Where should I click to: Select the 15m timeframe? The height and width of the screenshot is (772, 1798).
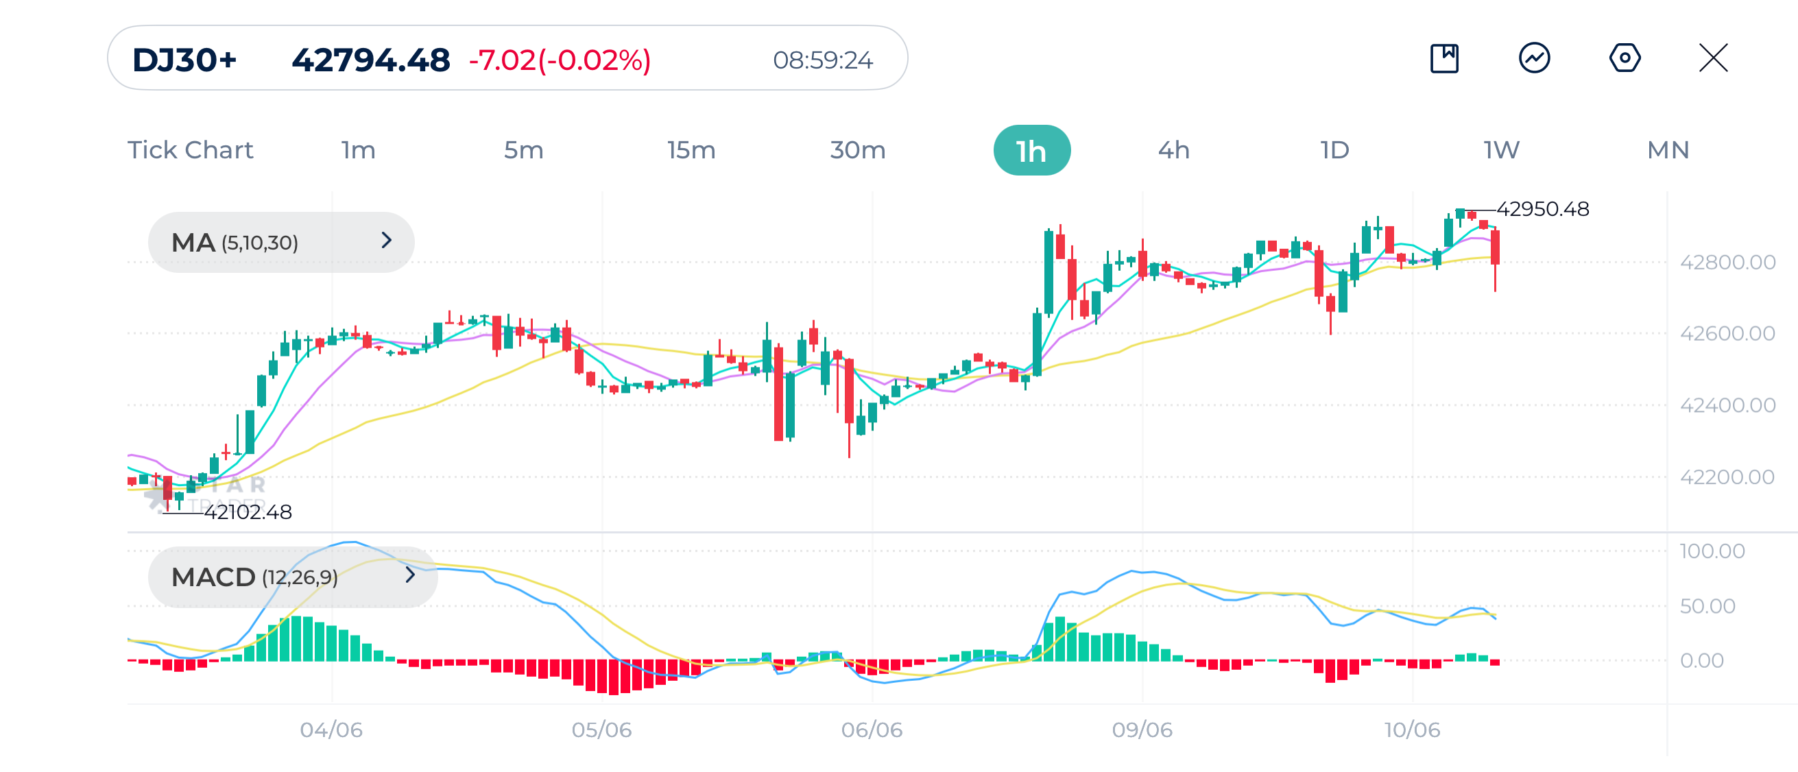(691, 150)
